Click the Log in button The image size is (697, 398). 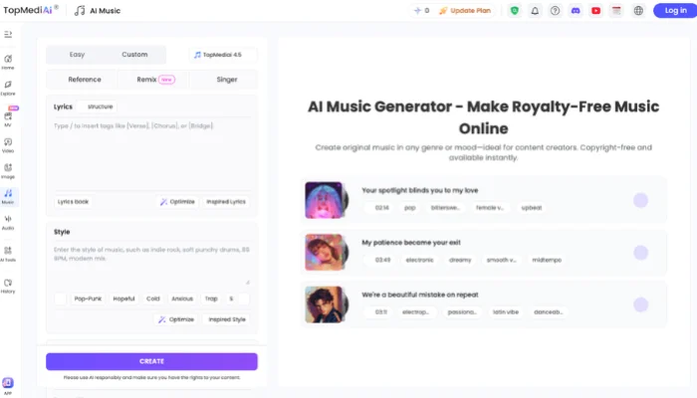[670, 11]
